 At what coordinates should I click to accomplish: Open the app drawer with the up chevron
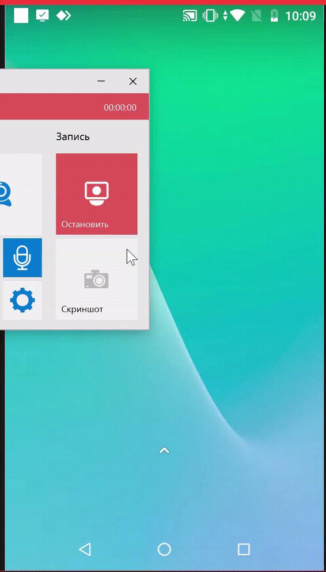[164, 450]
